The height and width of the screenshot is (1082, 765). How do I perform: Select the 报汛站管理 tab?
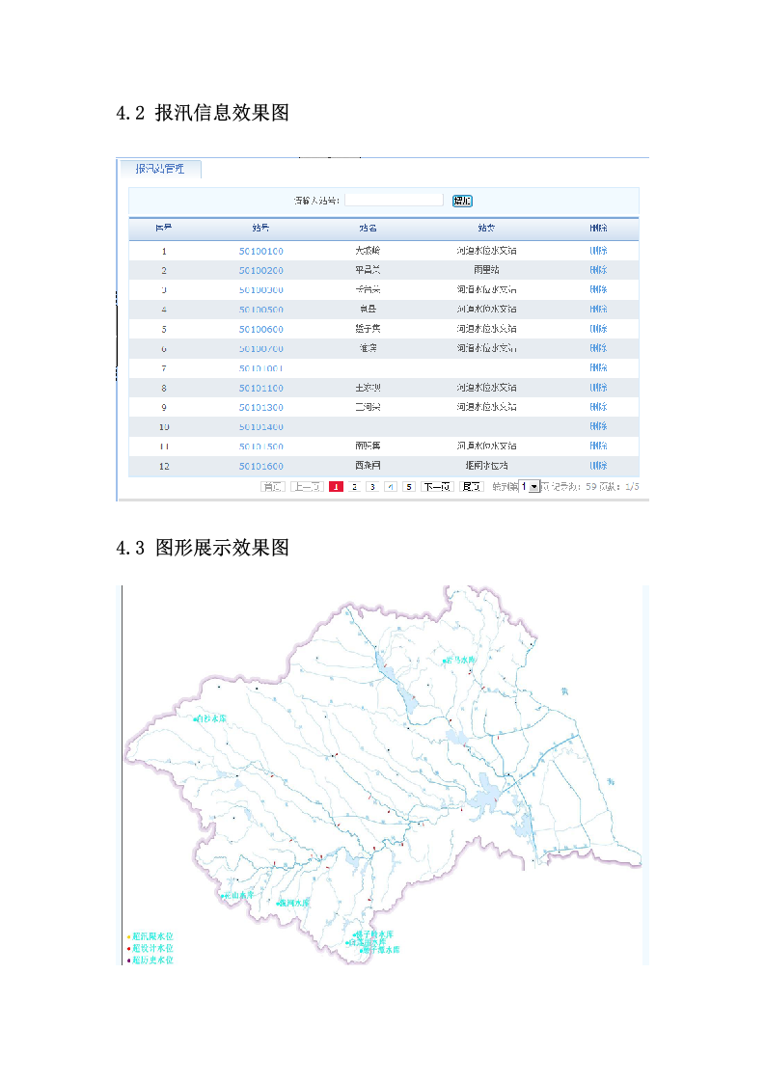[x=160, y=169]
